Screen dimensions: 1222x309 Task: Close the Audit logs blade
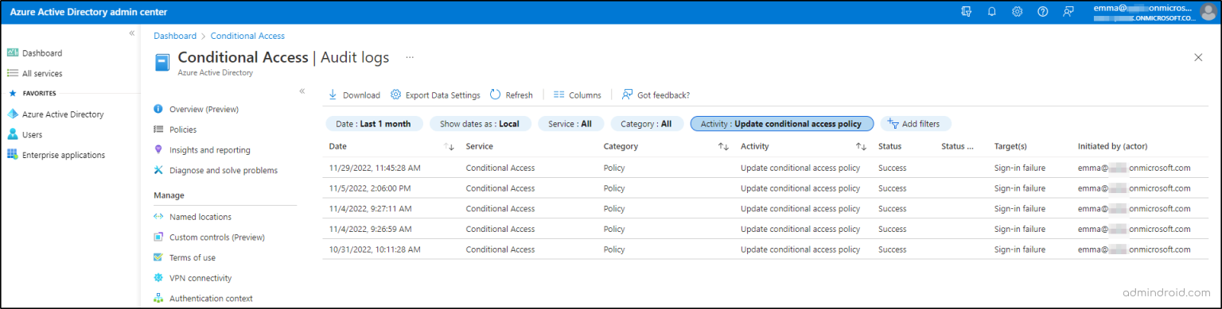pos(1199,57)
